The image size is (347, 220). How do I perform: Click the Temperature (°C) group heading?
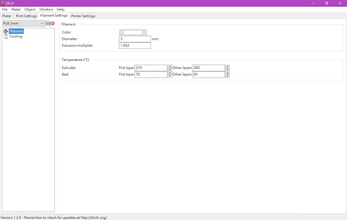(x=75, y=60)
